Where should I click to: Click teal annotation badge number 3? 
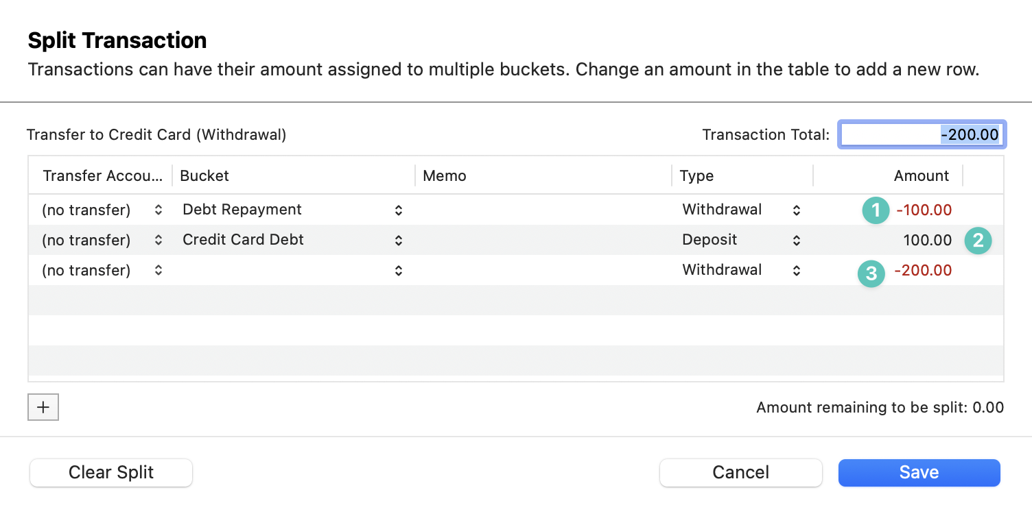click(871, 274)
